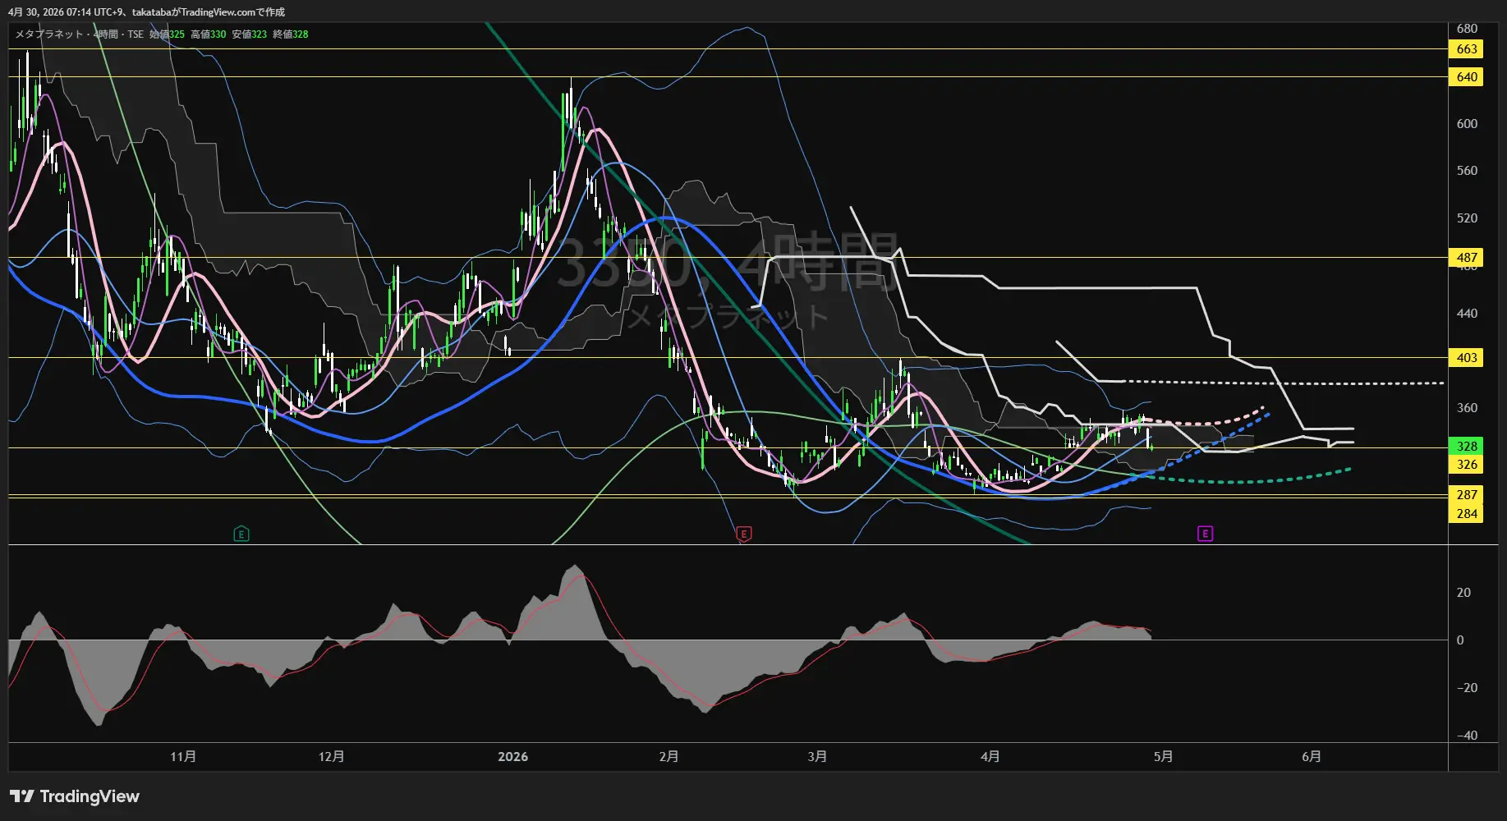Click the 403 horizontal line price tag
The image size is (1507, 821).
pos(1466,358)
